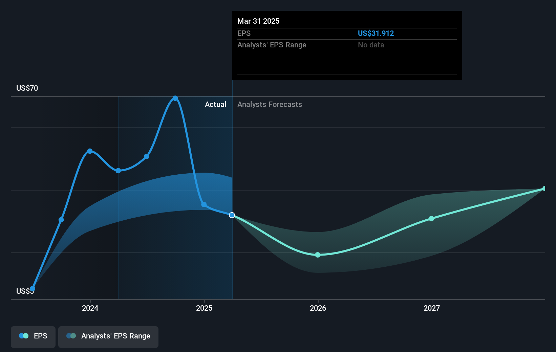Viewport: 556px width, 352px height.
Task: Click the 2024 x-axis label
Action: click(x=90, y=308)
